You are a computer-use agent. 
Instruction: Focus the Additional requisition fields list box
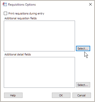click(39, 36)
